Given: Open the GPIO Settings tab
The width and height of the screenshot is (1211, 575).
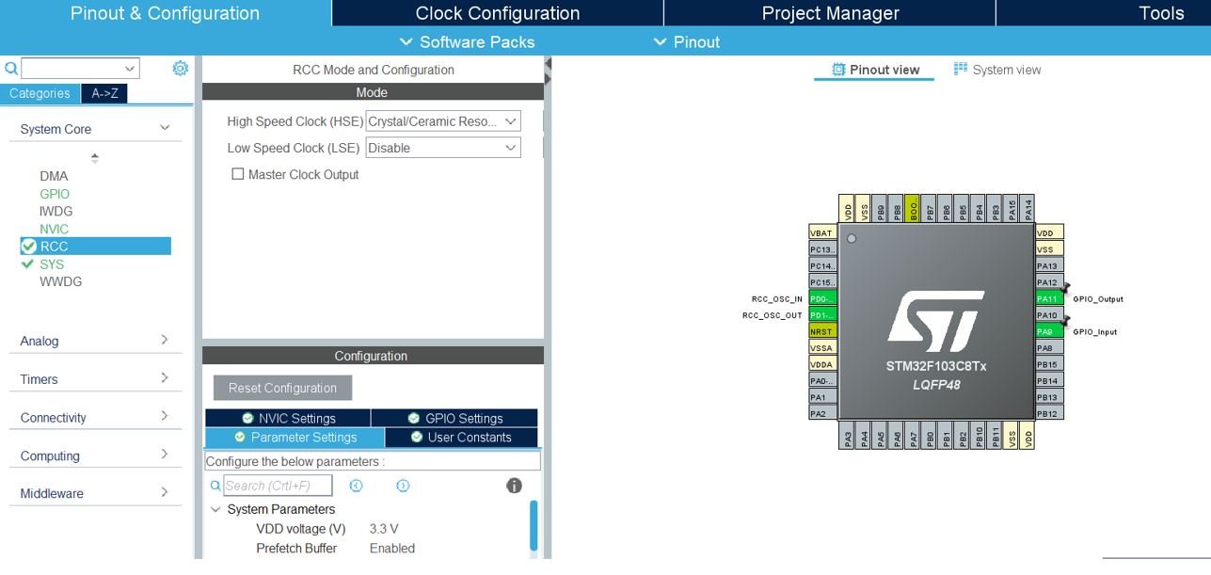Looking at the screenshot, I should coord(454,418).
